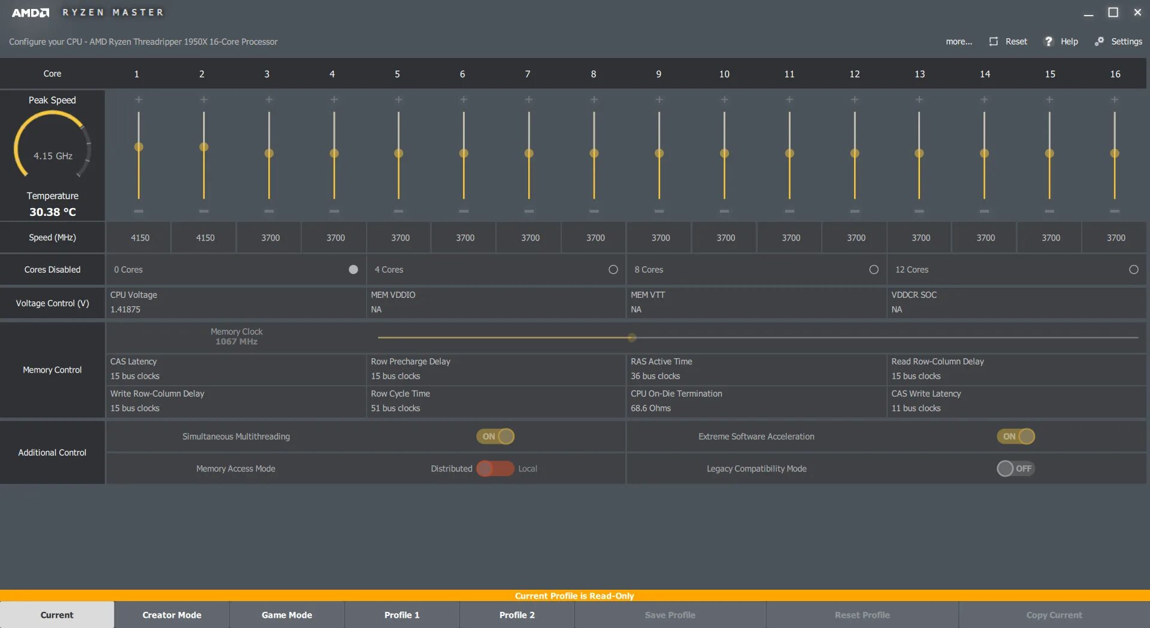Increase Core 8 speed with plus icon

(x=594, y=99)
